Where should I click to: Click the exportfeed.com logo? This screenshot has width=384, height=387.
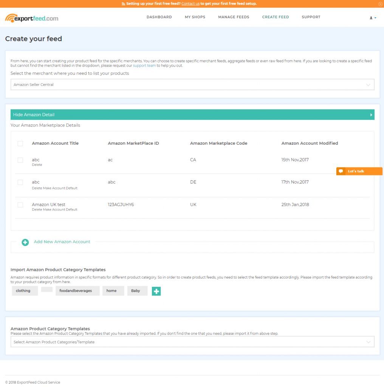32,17
